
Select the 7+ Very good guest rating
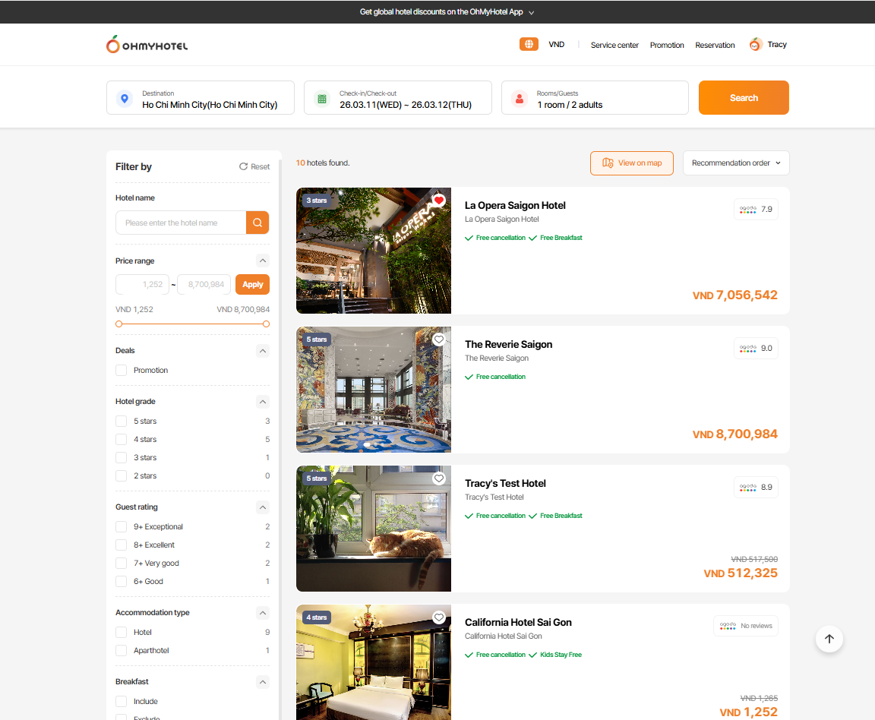coord(121,563)
